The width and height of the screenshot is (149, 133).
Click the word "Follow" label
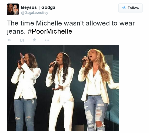[133, 8]
